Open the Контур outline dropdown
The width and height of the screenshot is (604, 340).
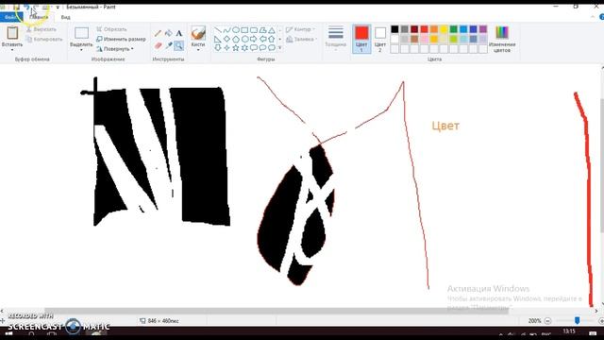(x=301, y=29)
